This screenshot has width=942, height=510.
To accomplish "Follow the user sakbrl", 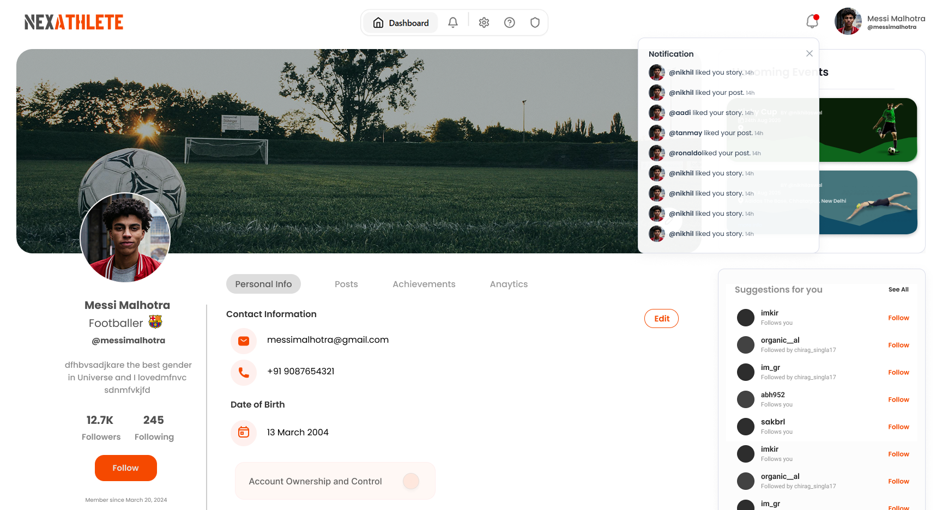I will 898,427.
